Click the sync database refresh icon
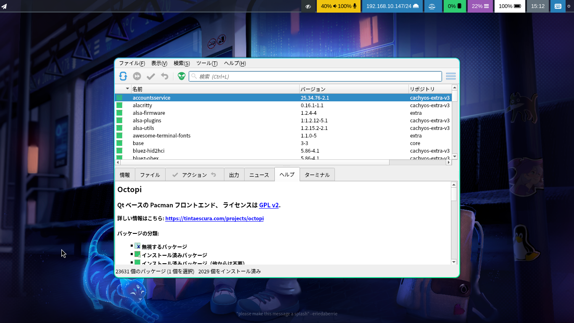This screenshot has width=574, height=323. click(x=123, y=76)
